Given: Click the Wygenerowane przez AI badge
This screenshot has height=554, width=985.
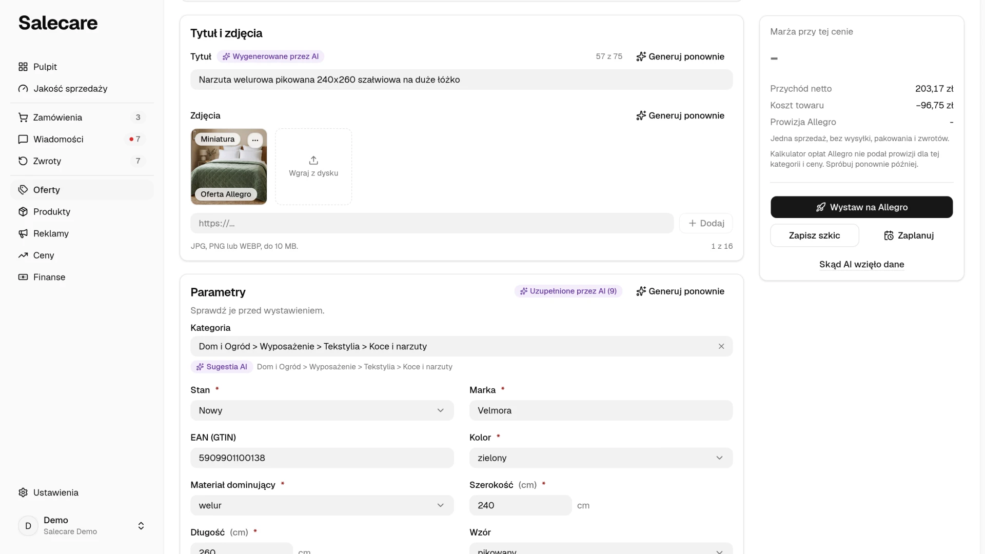Looking at the screenshot, I should (x=270, y=56).
